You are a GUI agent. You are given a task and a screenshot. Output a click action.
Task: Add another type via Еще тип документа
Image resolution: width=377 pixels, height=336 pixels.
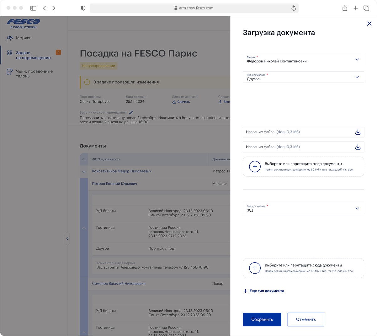[x=264, y=291]
